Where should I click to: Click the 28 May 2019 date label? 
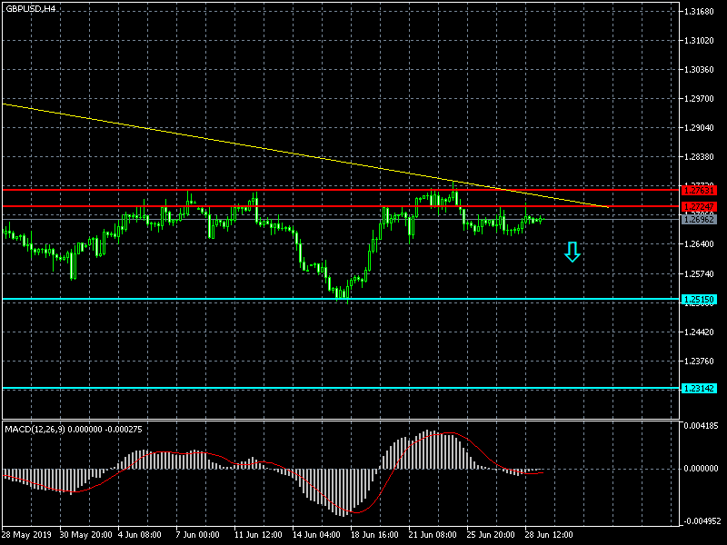point(27,535)
